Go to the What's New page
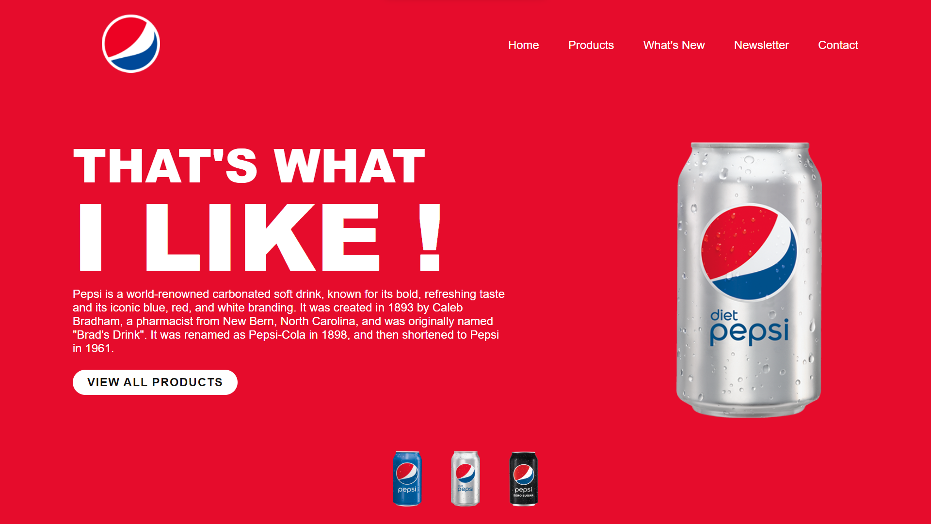931x524 pixels. point(674,45)
